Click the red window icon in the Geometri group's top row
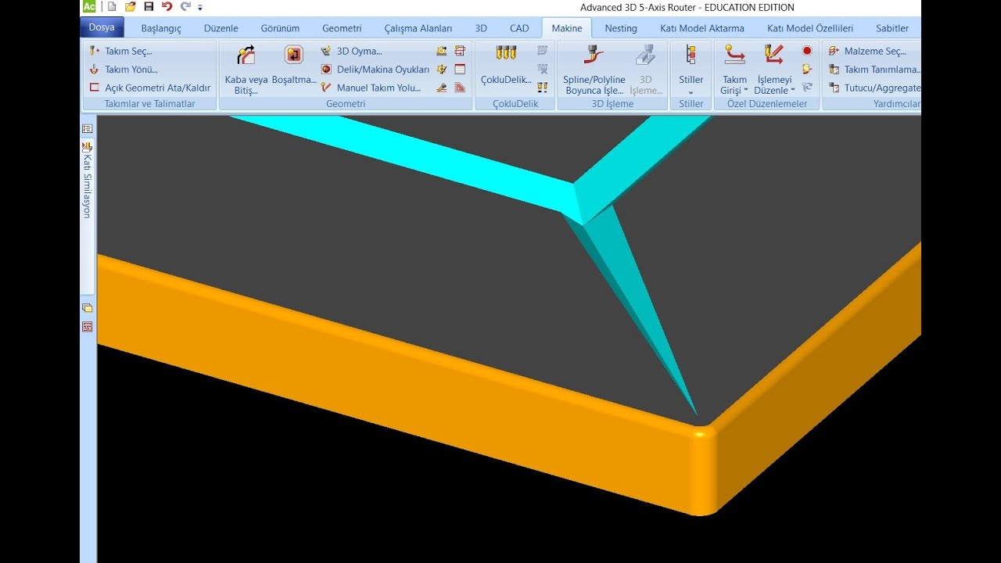The width and height of the screenshot is (1001, 563). point(460,51)
